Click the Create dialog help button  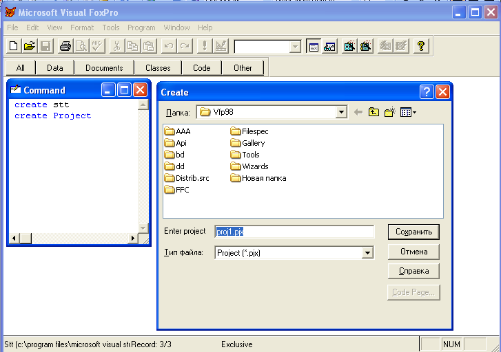pos(427,92)
